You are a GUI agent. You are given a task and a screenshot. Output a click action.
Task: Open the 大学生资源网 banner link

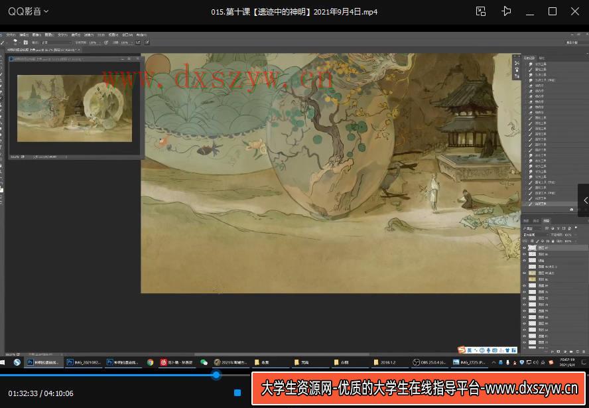[419, 389]
